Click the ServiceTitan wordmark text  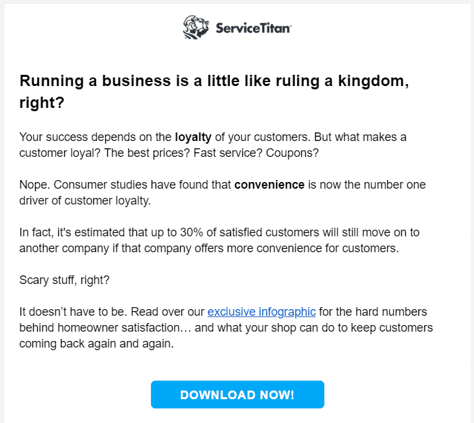tap(254, 28)
